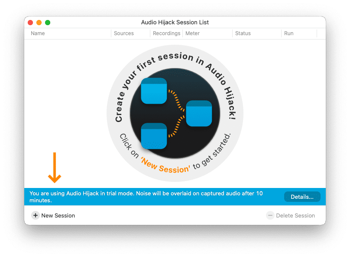The height and width of the screenshot is (257, 350).
Task: Click the New Session plus icon
Action: (35, 215)
